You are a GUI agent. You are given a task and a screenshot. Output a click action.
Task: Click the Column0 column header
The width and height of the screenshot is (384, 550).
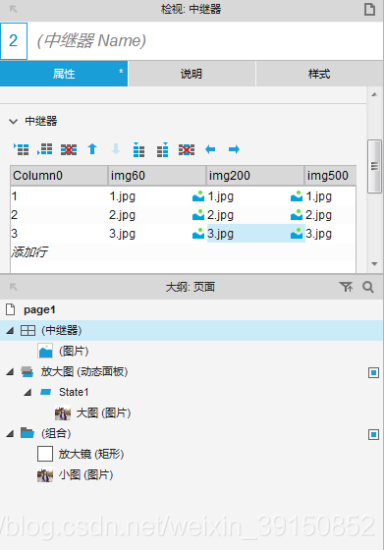59,176
